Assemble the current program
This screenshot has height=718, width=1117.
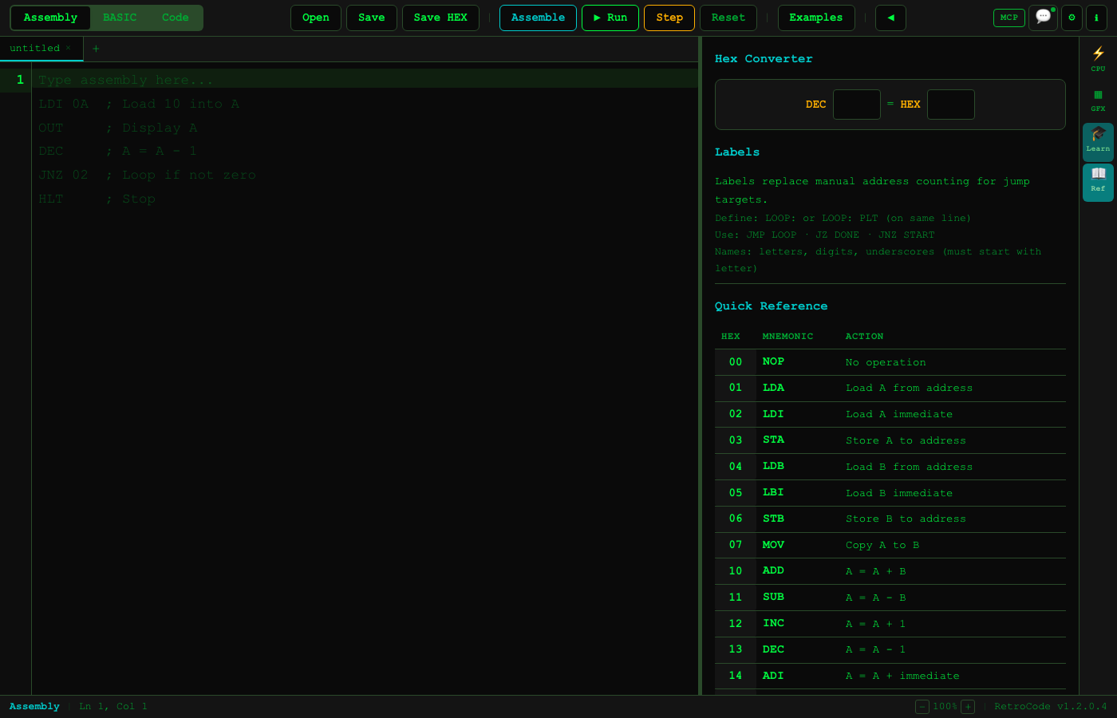coord(538,18)
